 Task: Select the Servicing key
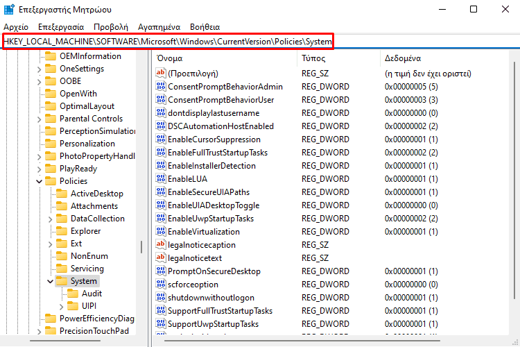coord(87,269)
